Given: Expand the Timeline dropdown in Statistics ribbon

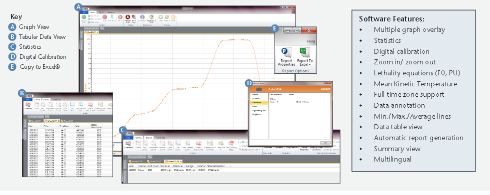Looking at the screenshot, I should tap(220, 146).
